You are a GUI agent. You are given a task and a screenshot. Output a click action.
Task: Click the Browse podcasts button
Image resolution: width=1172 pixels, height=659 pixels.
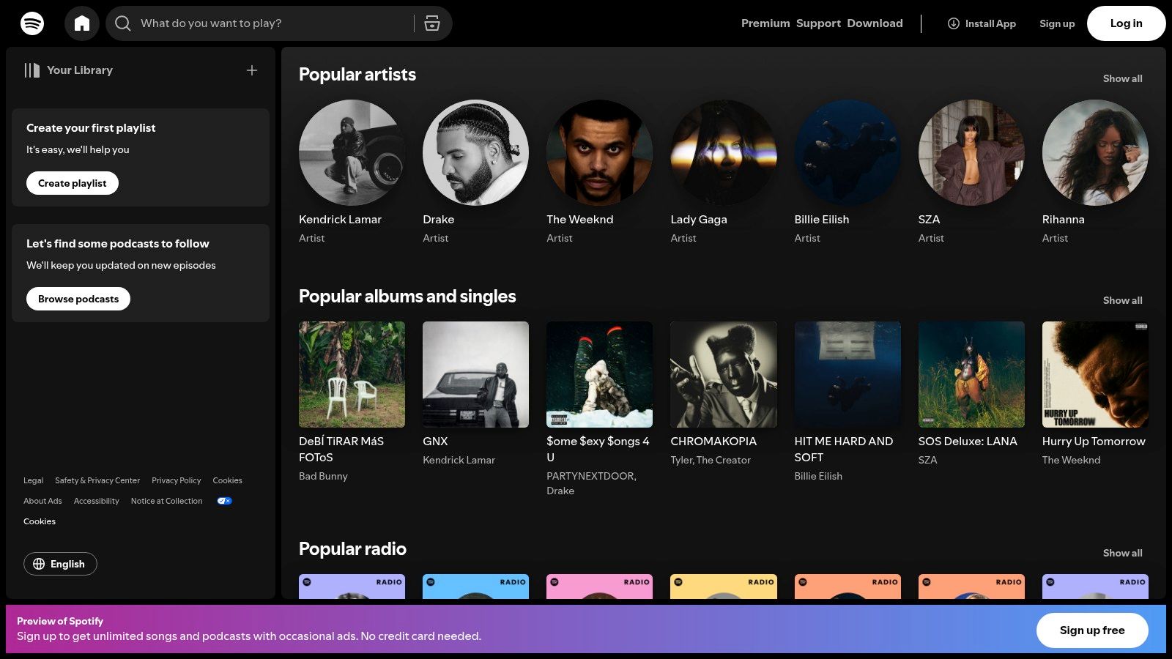[x=78, y=299]
